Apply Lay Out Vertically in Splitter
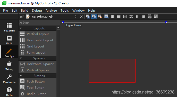177x97 pixels. click(131, 17)
